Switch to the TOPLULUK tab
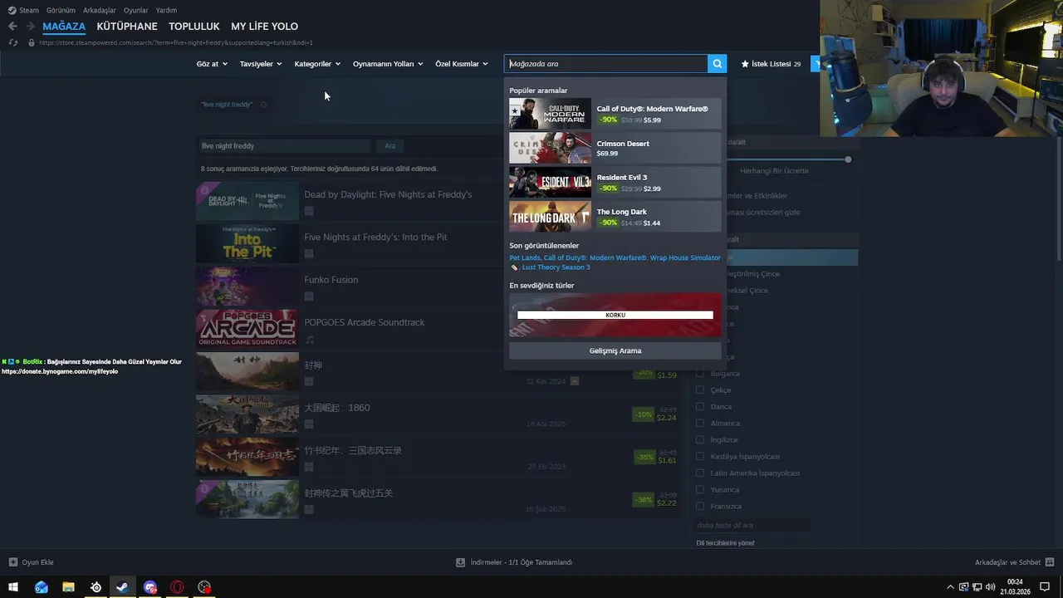The width and height of the screenshot is (1063, 598). coord(194,27)
